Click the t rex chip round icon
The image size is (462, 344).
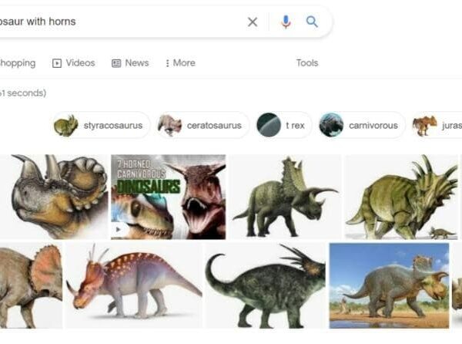click(269, 125)
